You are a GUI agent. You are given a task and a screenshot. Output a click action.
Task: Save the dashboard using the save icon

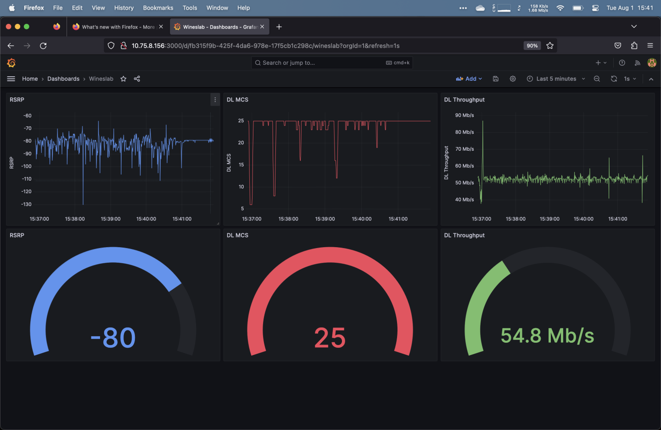pyautogui.click(x=496, y=79)
